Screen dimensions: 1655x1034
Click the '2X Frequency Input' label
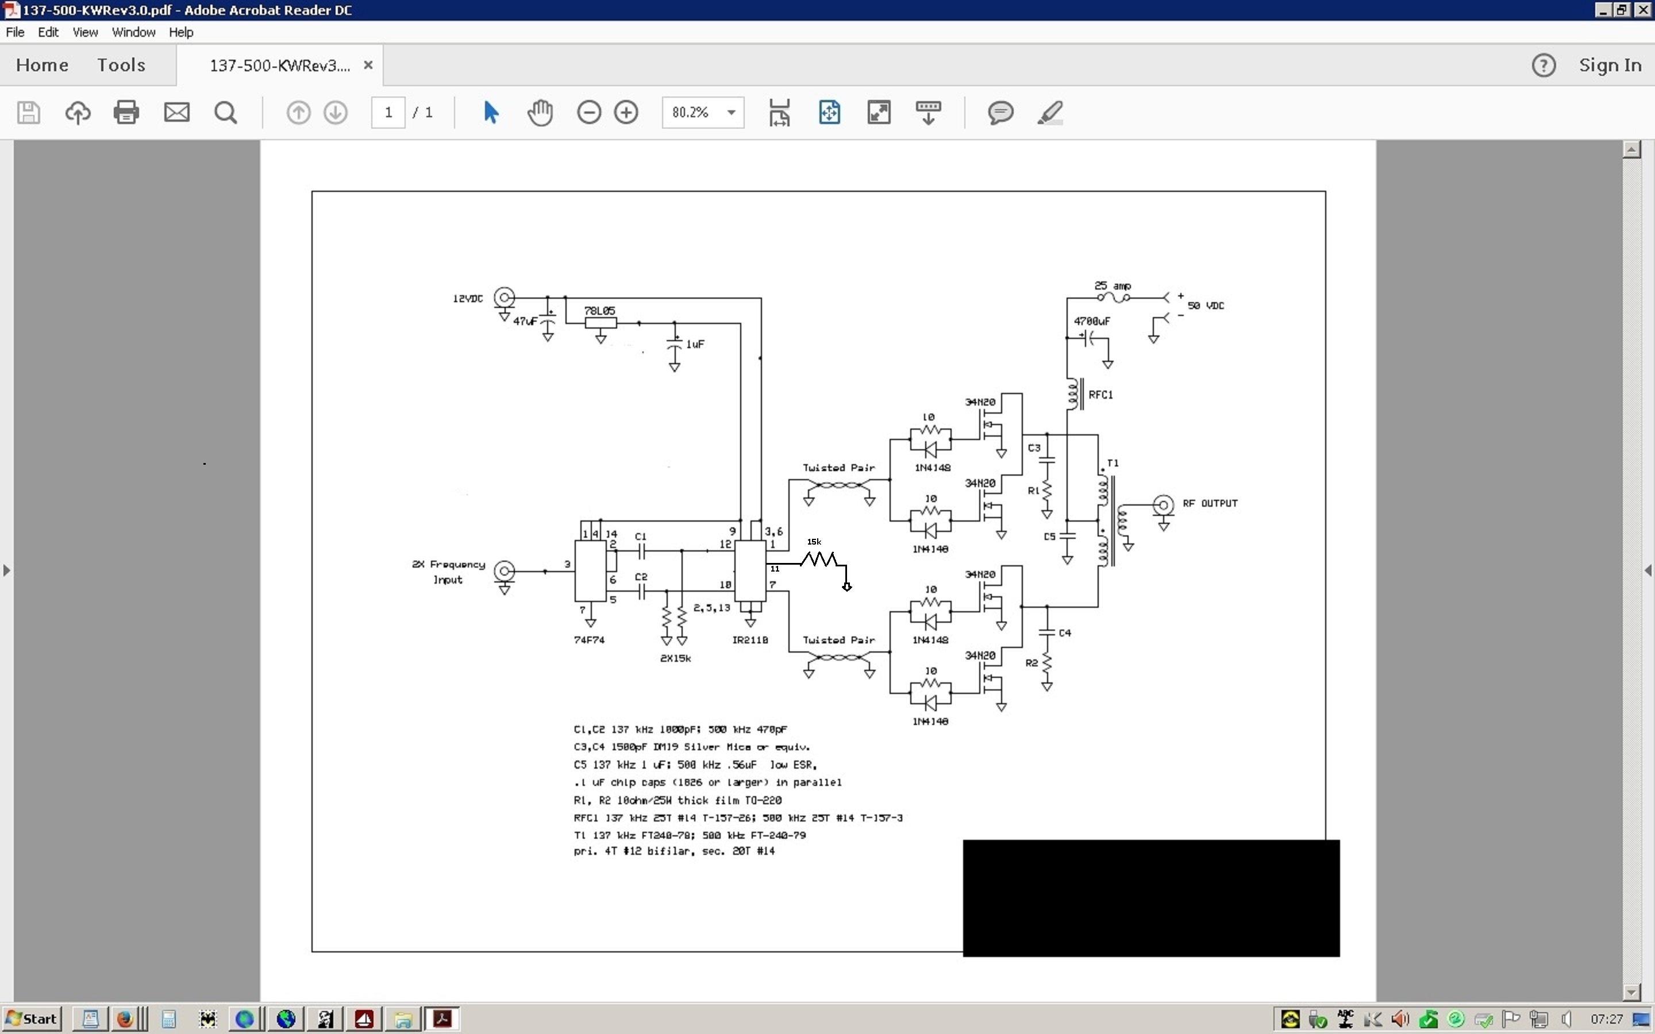click(x=449, y=572)
